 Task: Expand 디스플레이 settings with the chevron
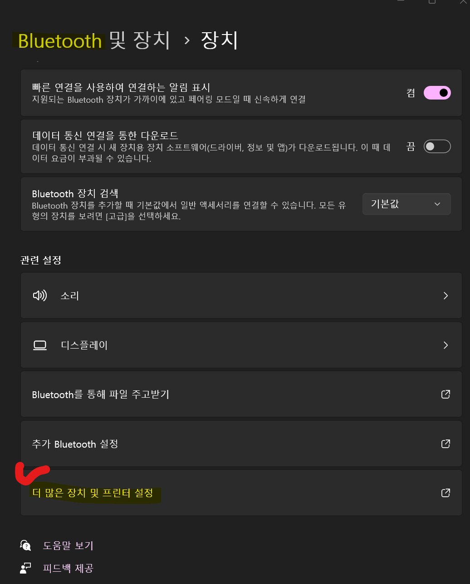[x=446, y=345]
